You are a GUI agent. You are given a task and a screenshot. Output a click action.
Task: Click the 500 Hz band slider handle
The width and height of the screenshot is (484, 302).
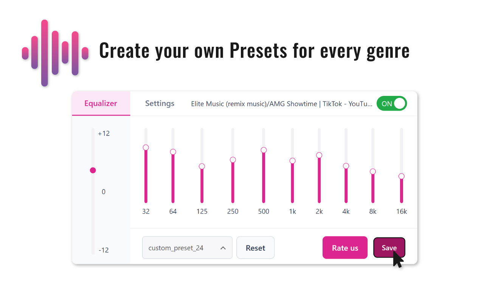click(x=264, y=150)
